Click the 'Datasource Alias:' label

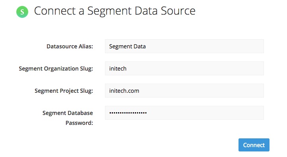coord(70,46)
